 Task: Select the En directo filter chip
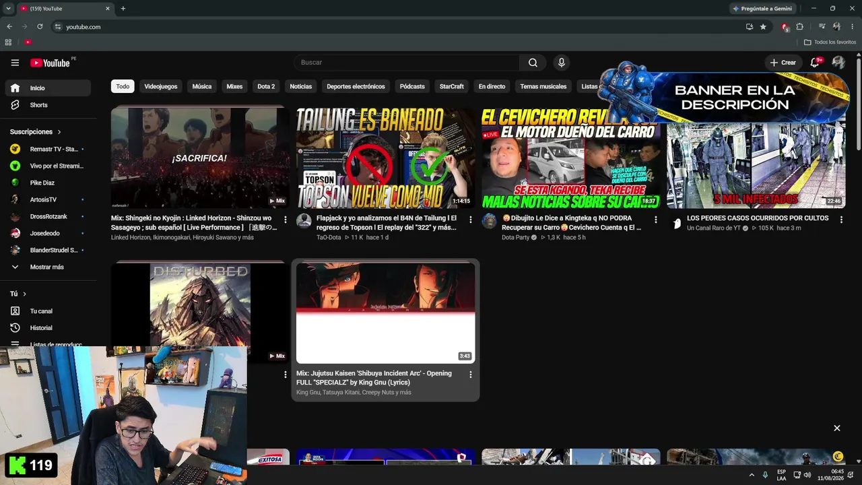click(492, 86)
